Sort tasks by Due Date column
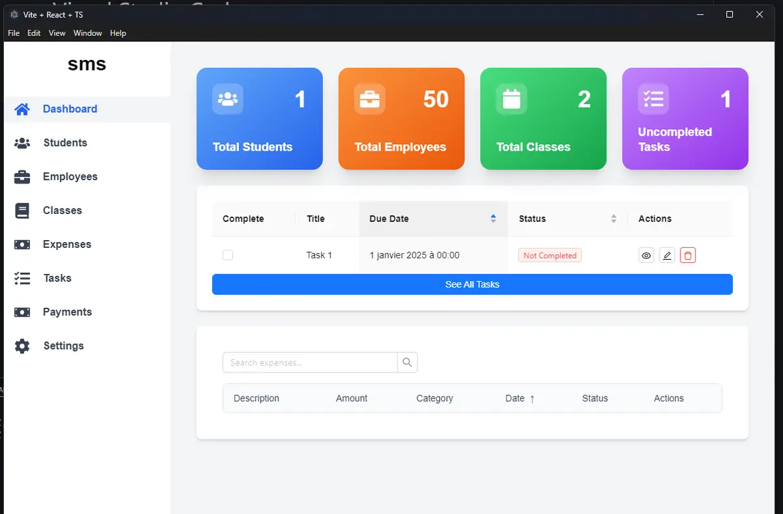The width and height of the screenshot is (783, 514). 493,219
